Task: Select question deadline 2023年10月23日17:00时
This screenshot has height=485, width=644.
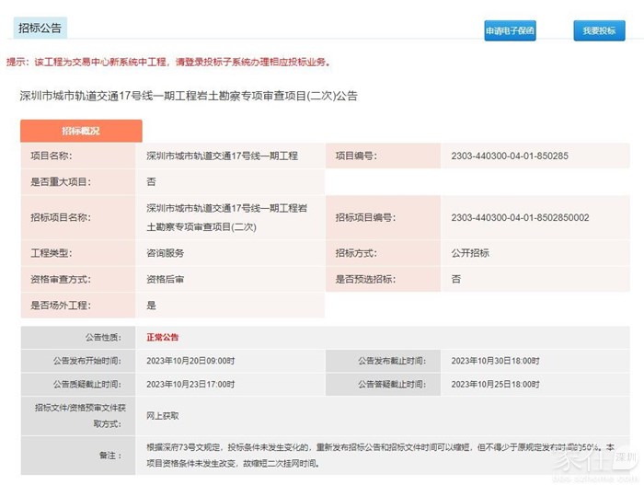Action: click(190, 384)
